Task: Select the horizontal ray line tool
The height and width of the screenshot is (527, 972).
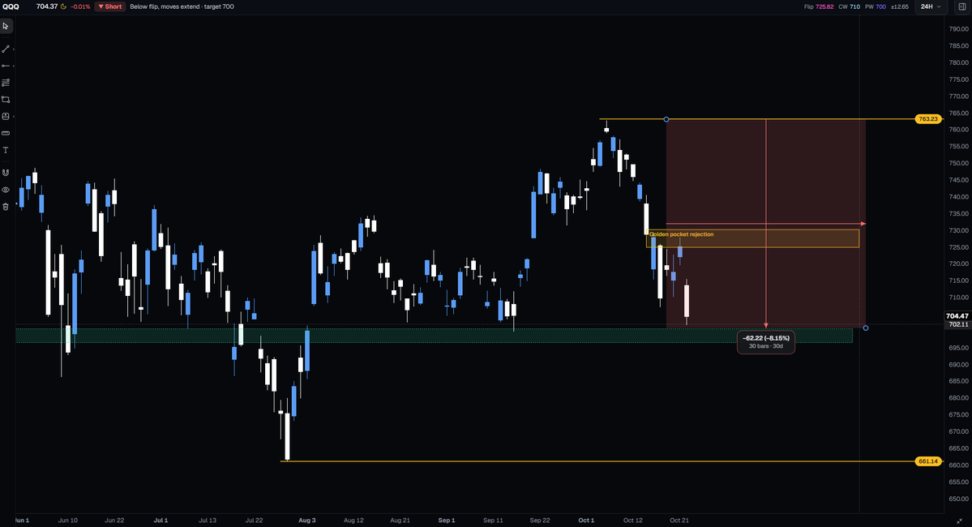Action: point(6,66)
